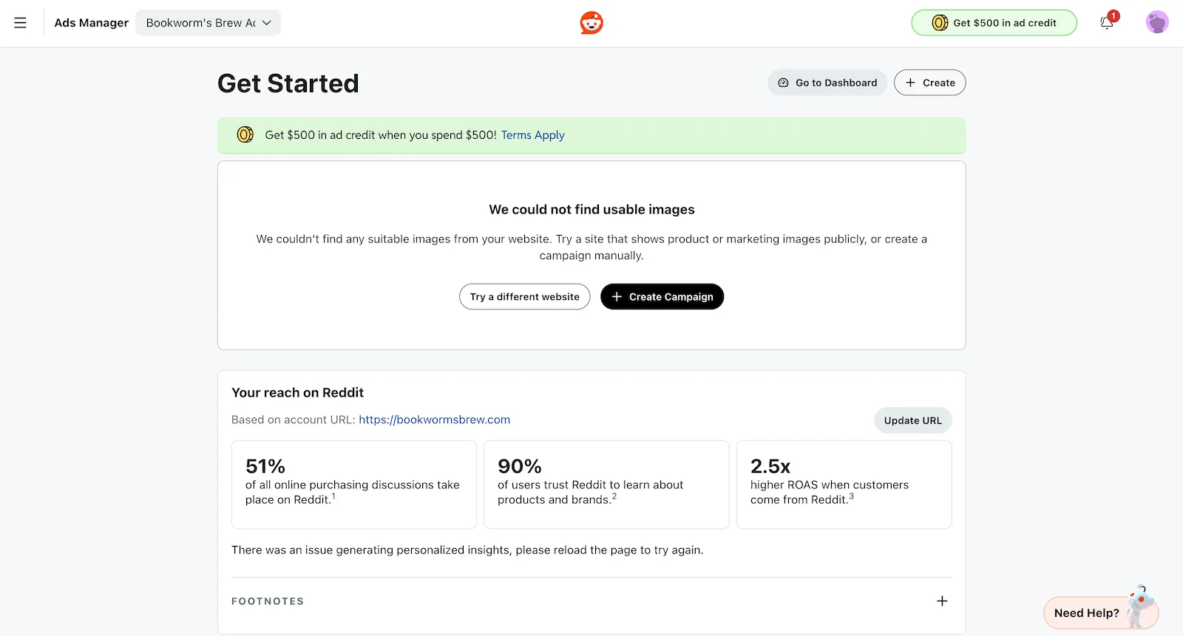Click the Create Campaign button
Viewport: 1183px width, 636px height.
click(x=662, y=297)
